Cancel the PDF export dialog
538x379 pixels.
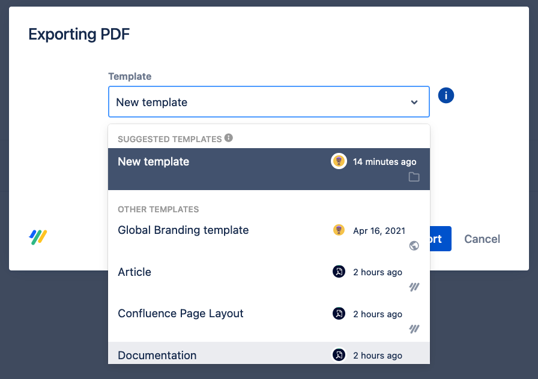482,239
